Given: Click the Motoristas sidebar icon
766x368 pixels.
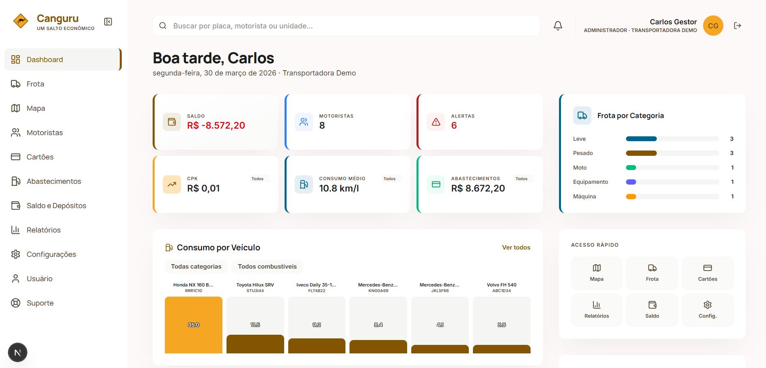Looking at the screenshot, I should click(15, 132).
